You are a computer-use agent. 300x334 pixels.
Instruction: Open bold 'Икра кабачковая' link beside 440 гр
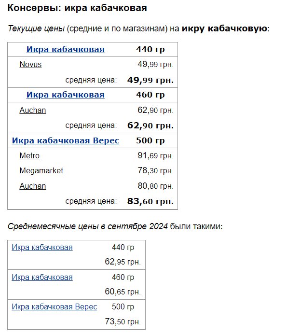[65, 50]
